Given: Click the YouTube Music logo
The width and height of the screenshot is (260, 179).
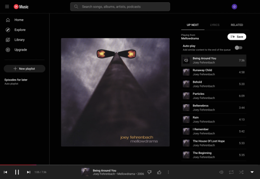Looking at the screenshot, I should (x=21, y=7).
